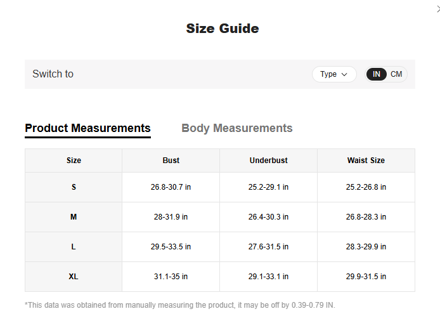440x316 pixels.
Task: Click the Underbust column header
Action: click(x=268, y=161)
